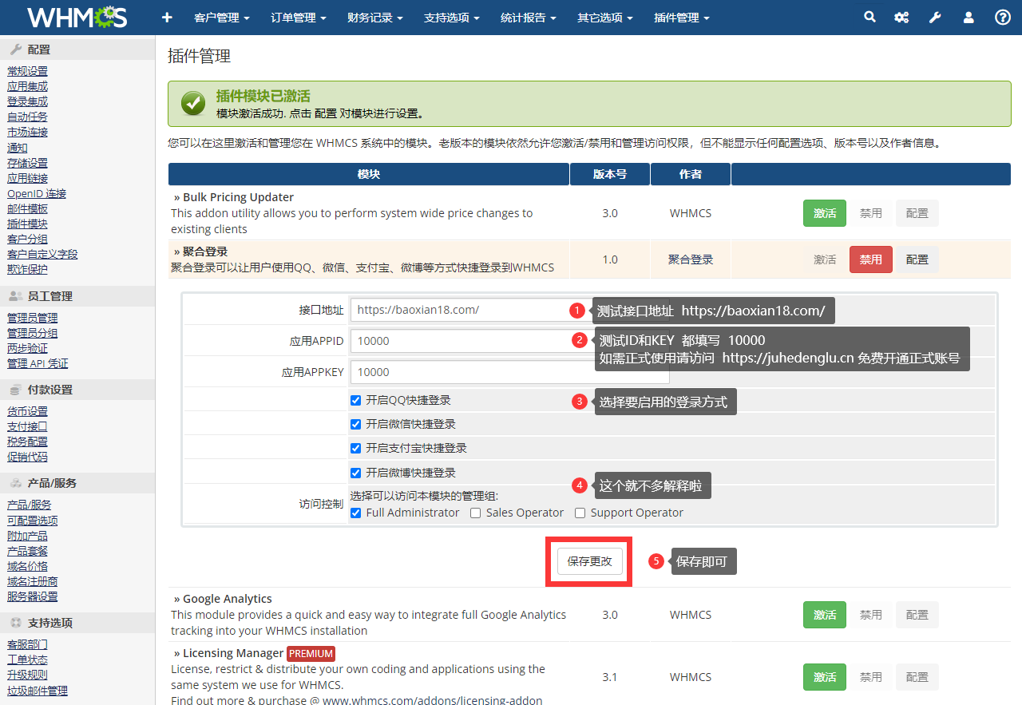Click 配置 for 聚合登录 module
Image resolution: width=1022 pixels, height=705 pixels.
pos(917,259)
